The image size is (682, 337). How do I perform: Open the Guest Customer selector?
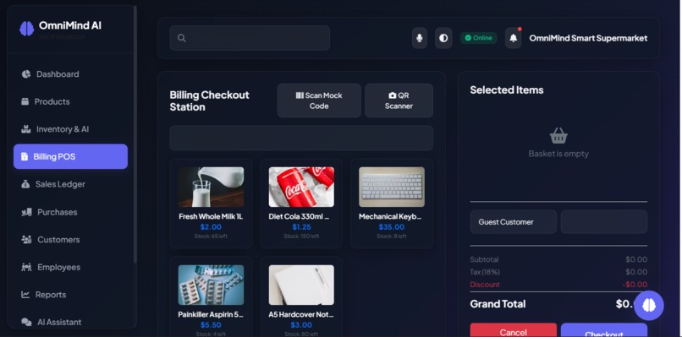tap(514, 222)
